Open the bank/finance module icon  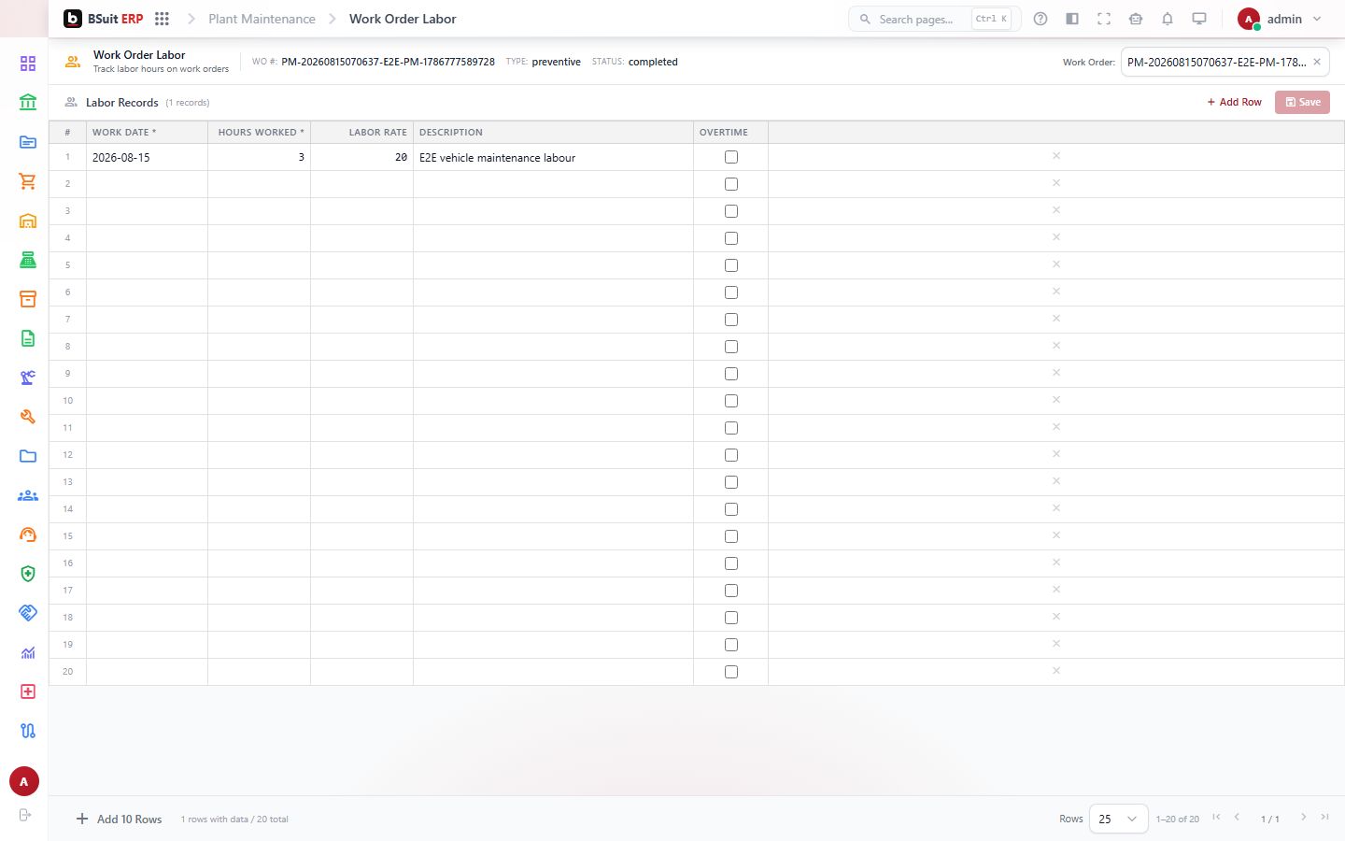28,103
